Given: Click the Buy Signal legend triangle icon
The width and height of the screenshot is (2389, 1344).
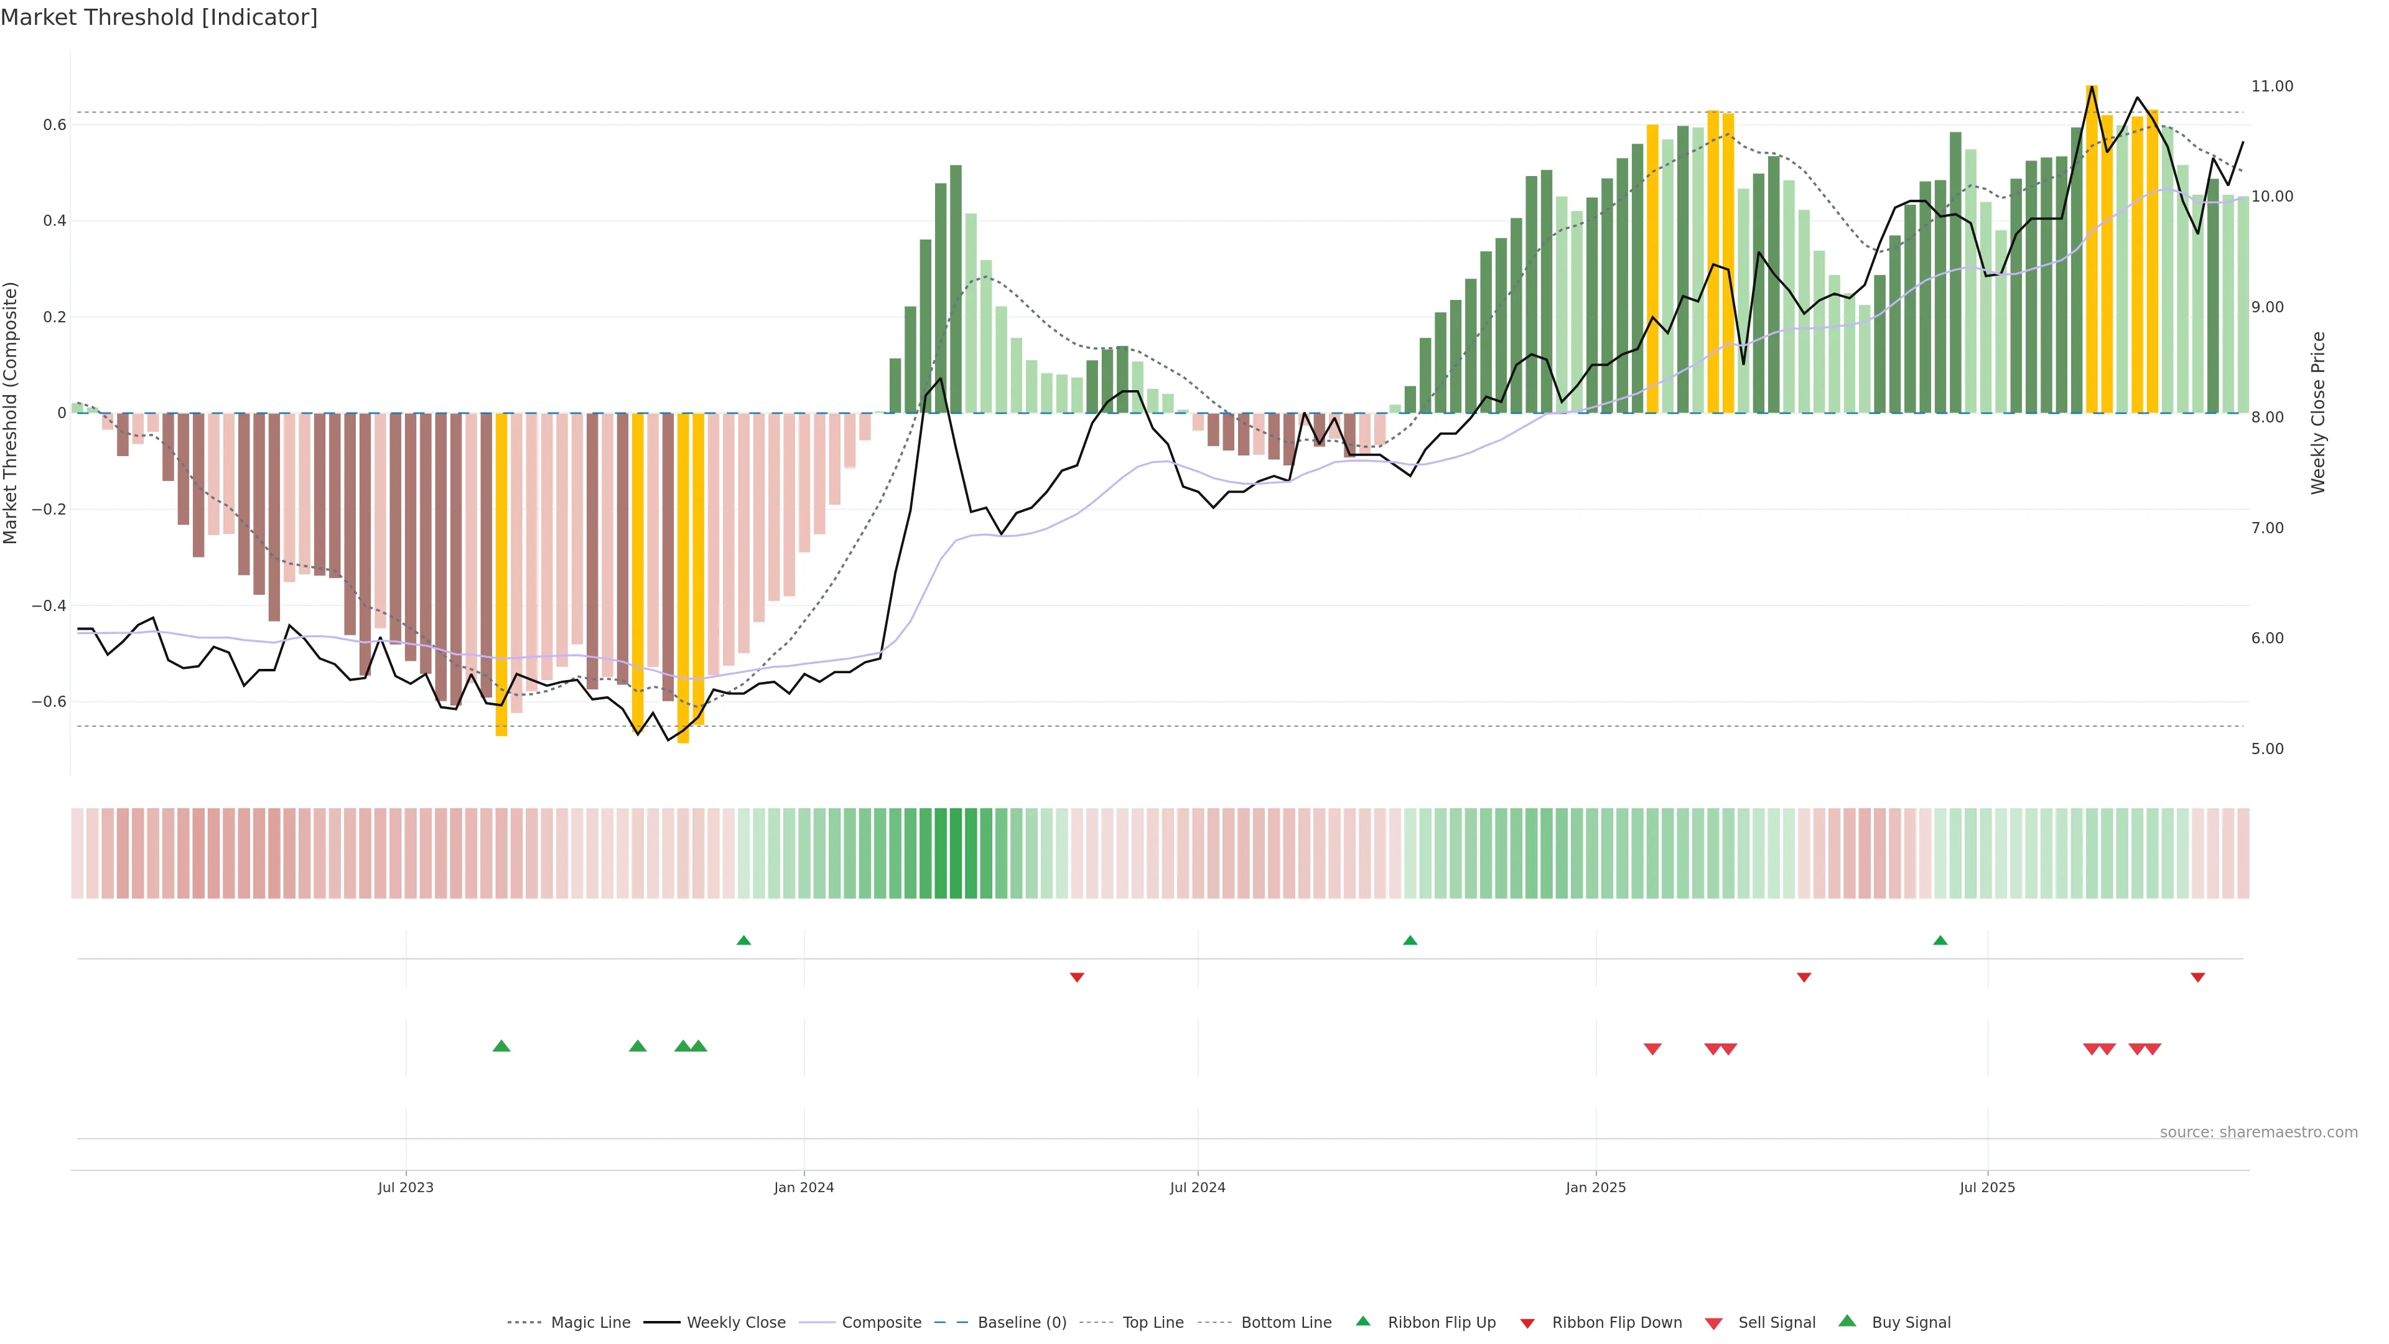Looking at the screenshot, I should click(1847, 1321).
